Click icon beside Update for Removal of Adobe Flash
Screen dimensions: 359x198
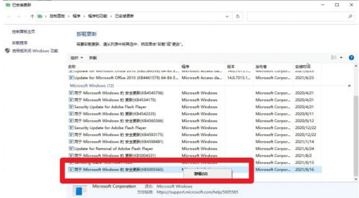pos(71,148)
